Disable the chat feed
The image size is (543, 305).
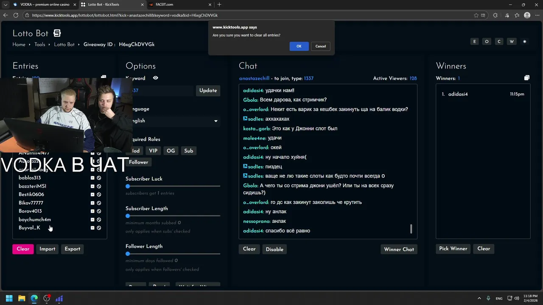[x=274, y=249]
